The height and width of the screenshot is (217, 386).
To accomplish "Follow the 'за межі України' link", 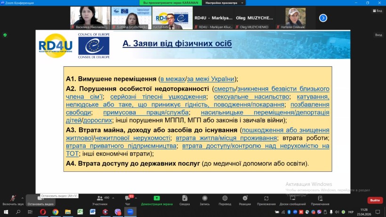I will pos(210,79).
